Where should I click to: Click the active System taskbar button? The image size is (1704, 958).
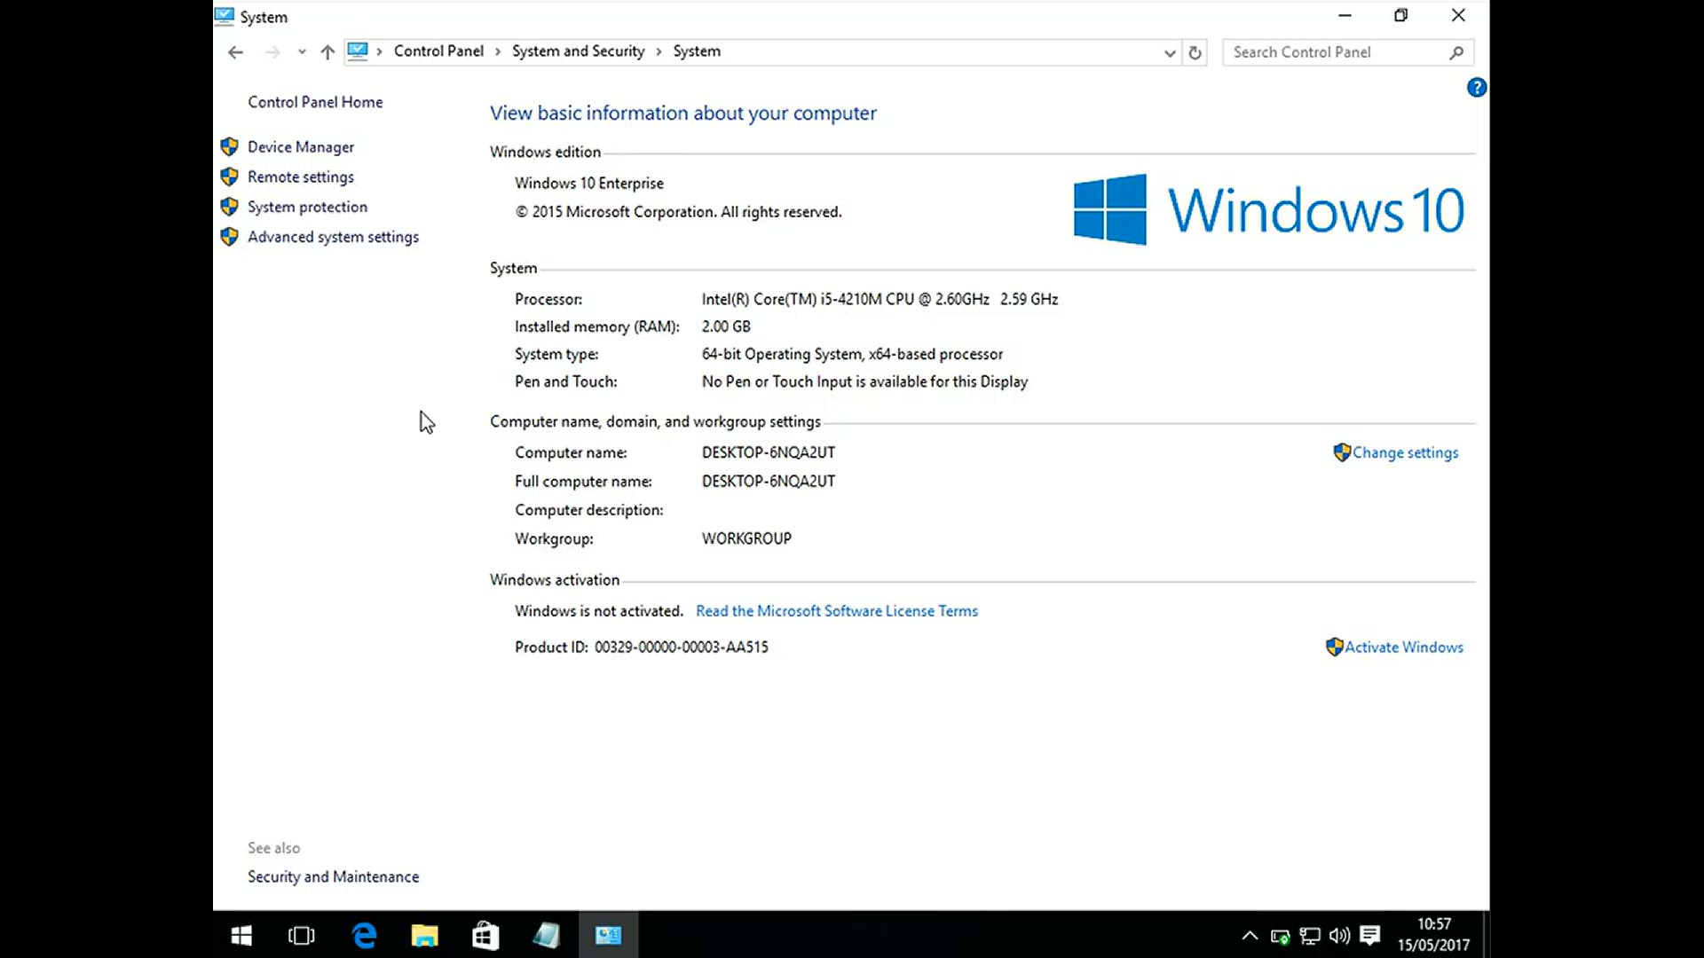[608, 935]
